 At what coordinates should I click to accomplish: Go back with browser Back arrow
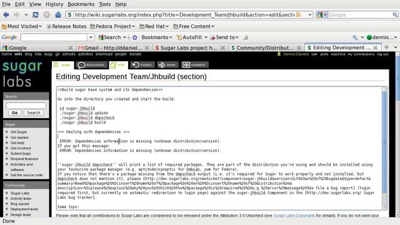6,15
